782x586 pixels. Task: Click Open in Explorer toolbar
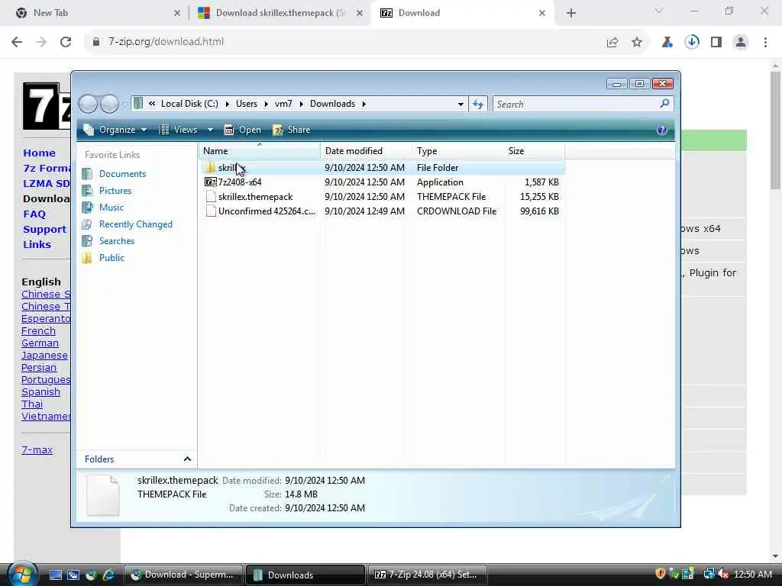click(x=243, y=130)
